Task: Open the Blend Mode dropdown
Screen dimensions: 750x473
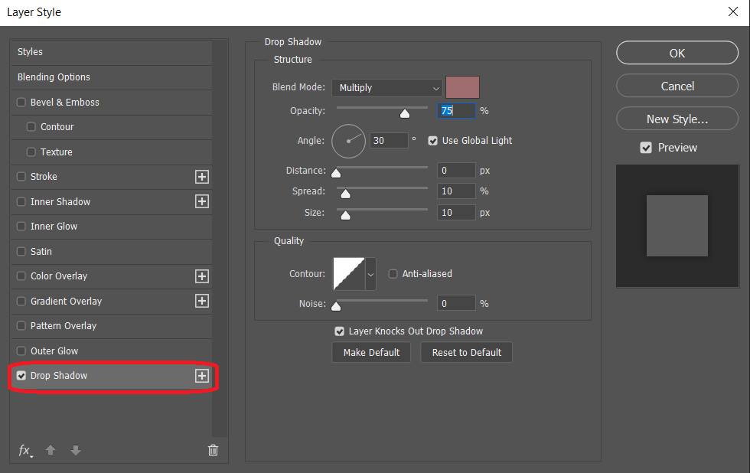Action: [387, 88]
